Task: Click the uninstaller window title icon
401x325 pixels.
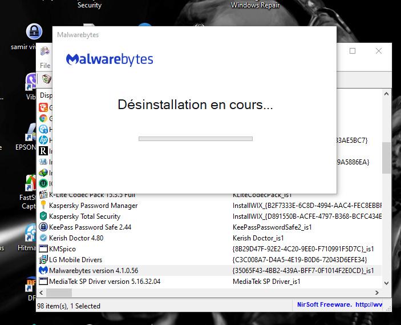Action: 45,51
